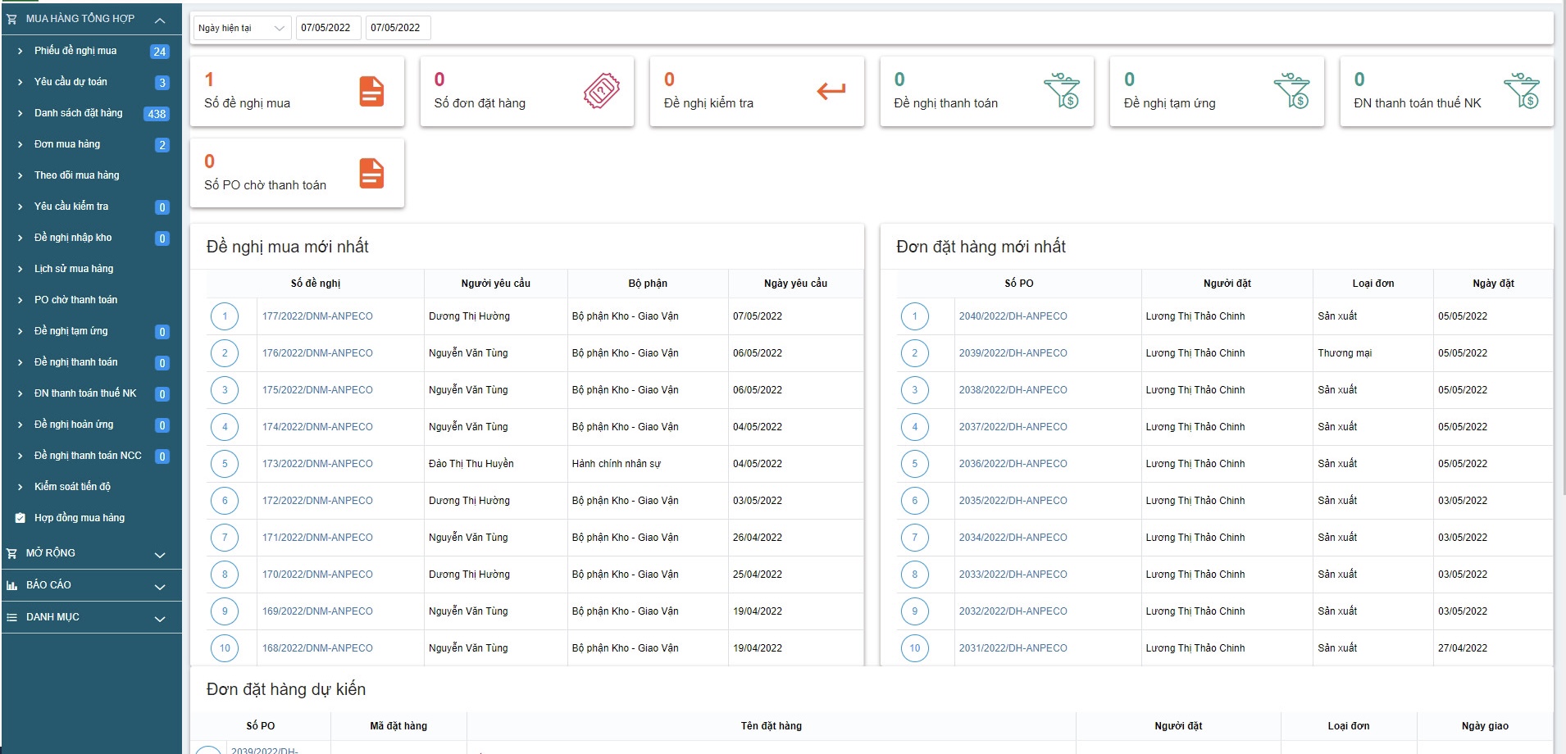The width and height of the screenshot is (1566, 754).
Task: Open order 2040/2022/DH-ANPECO link
Action: click(x=1013, y=316)
